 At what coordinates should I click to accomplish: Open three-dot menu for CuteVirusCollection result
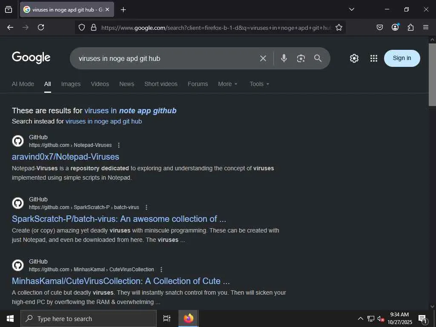tap(161, 270)
